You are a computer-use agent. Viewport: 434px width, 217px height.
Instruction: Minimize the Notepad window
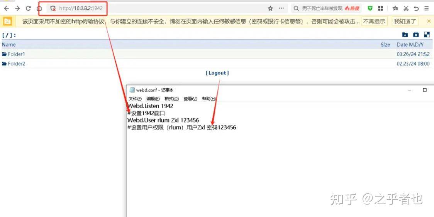point(410,90)
